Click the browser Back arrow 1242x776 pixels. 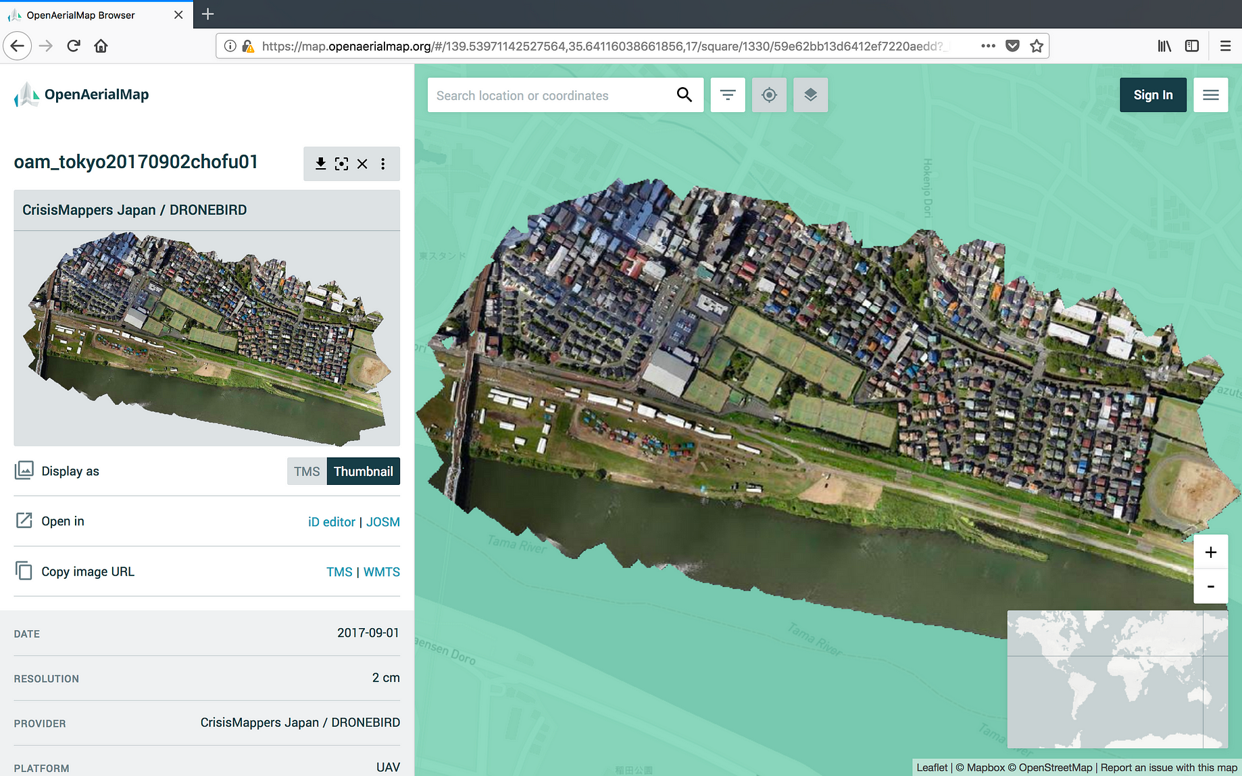(18, 46)
